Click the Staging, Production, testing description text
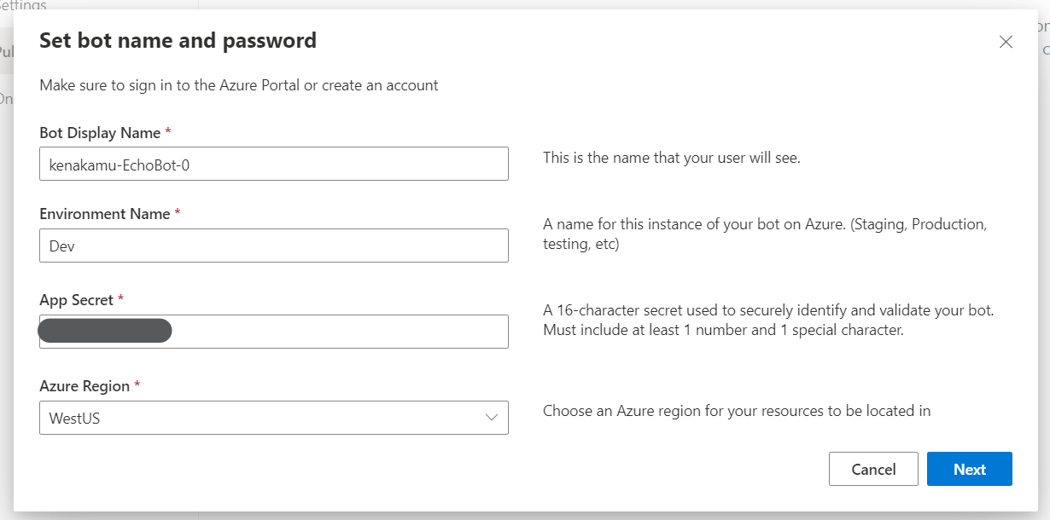 pos(764,234)
